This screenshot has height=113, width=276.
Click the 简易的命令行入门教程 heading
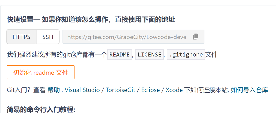(41, 110)
